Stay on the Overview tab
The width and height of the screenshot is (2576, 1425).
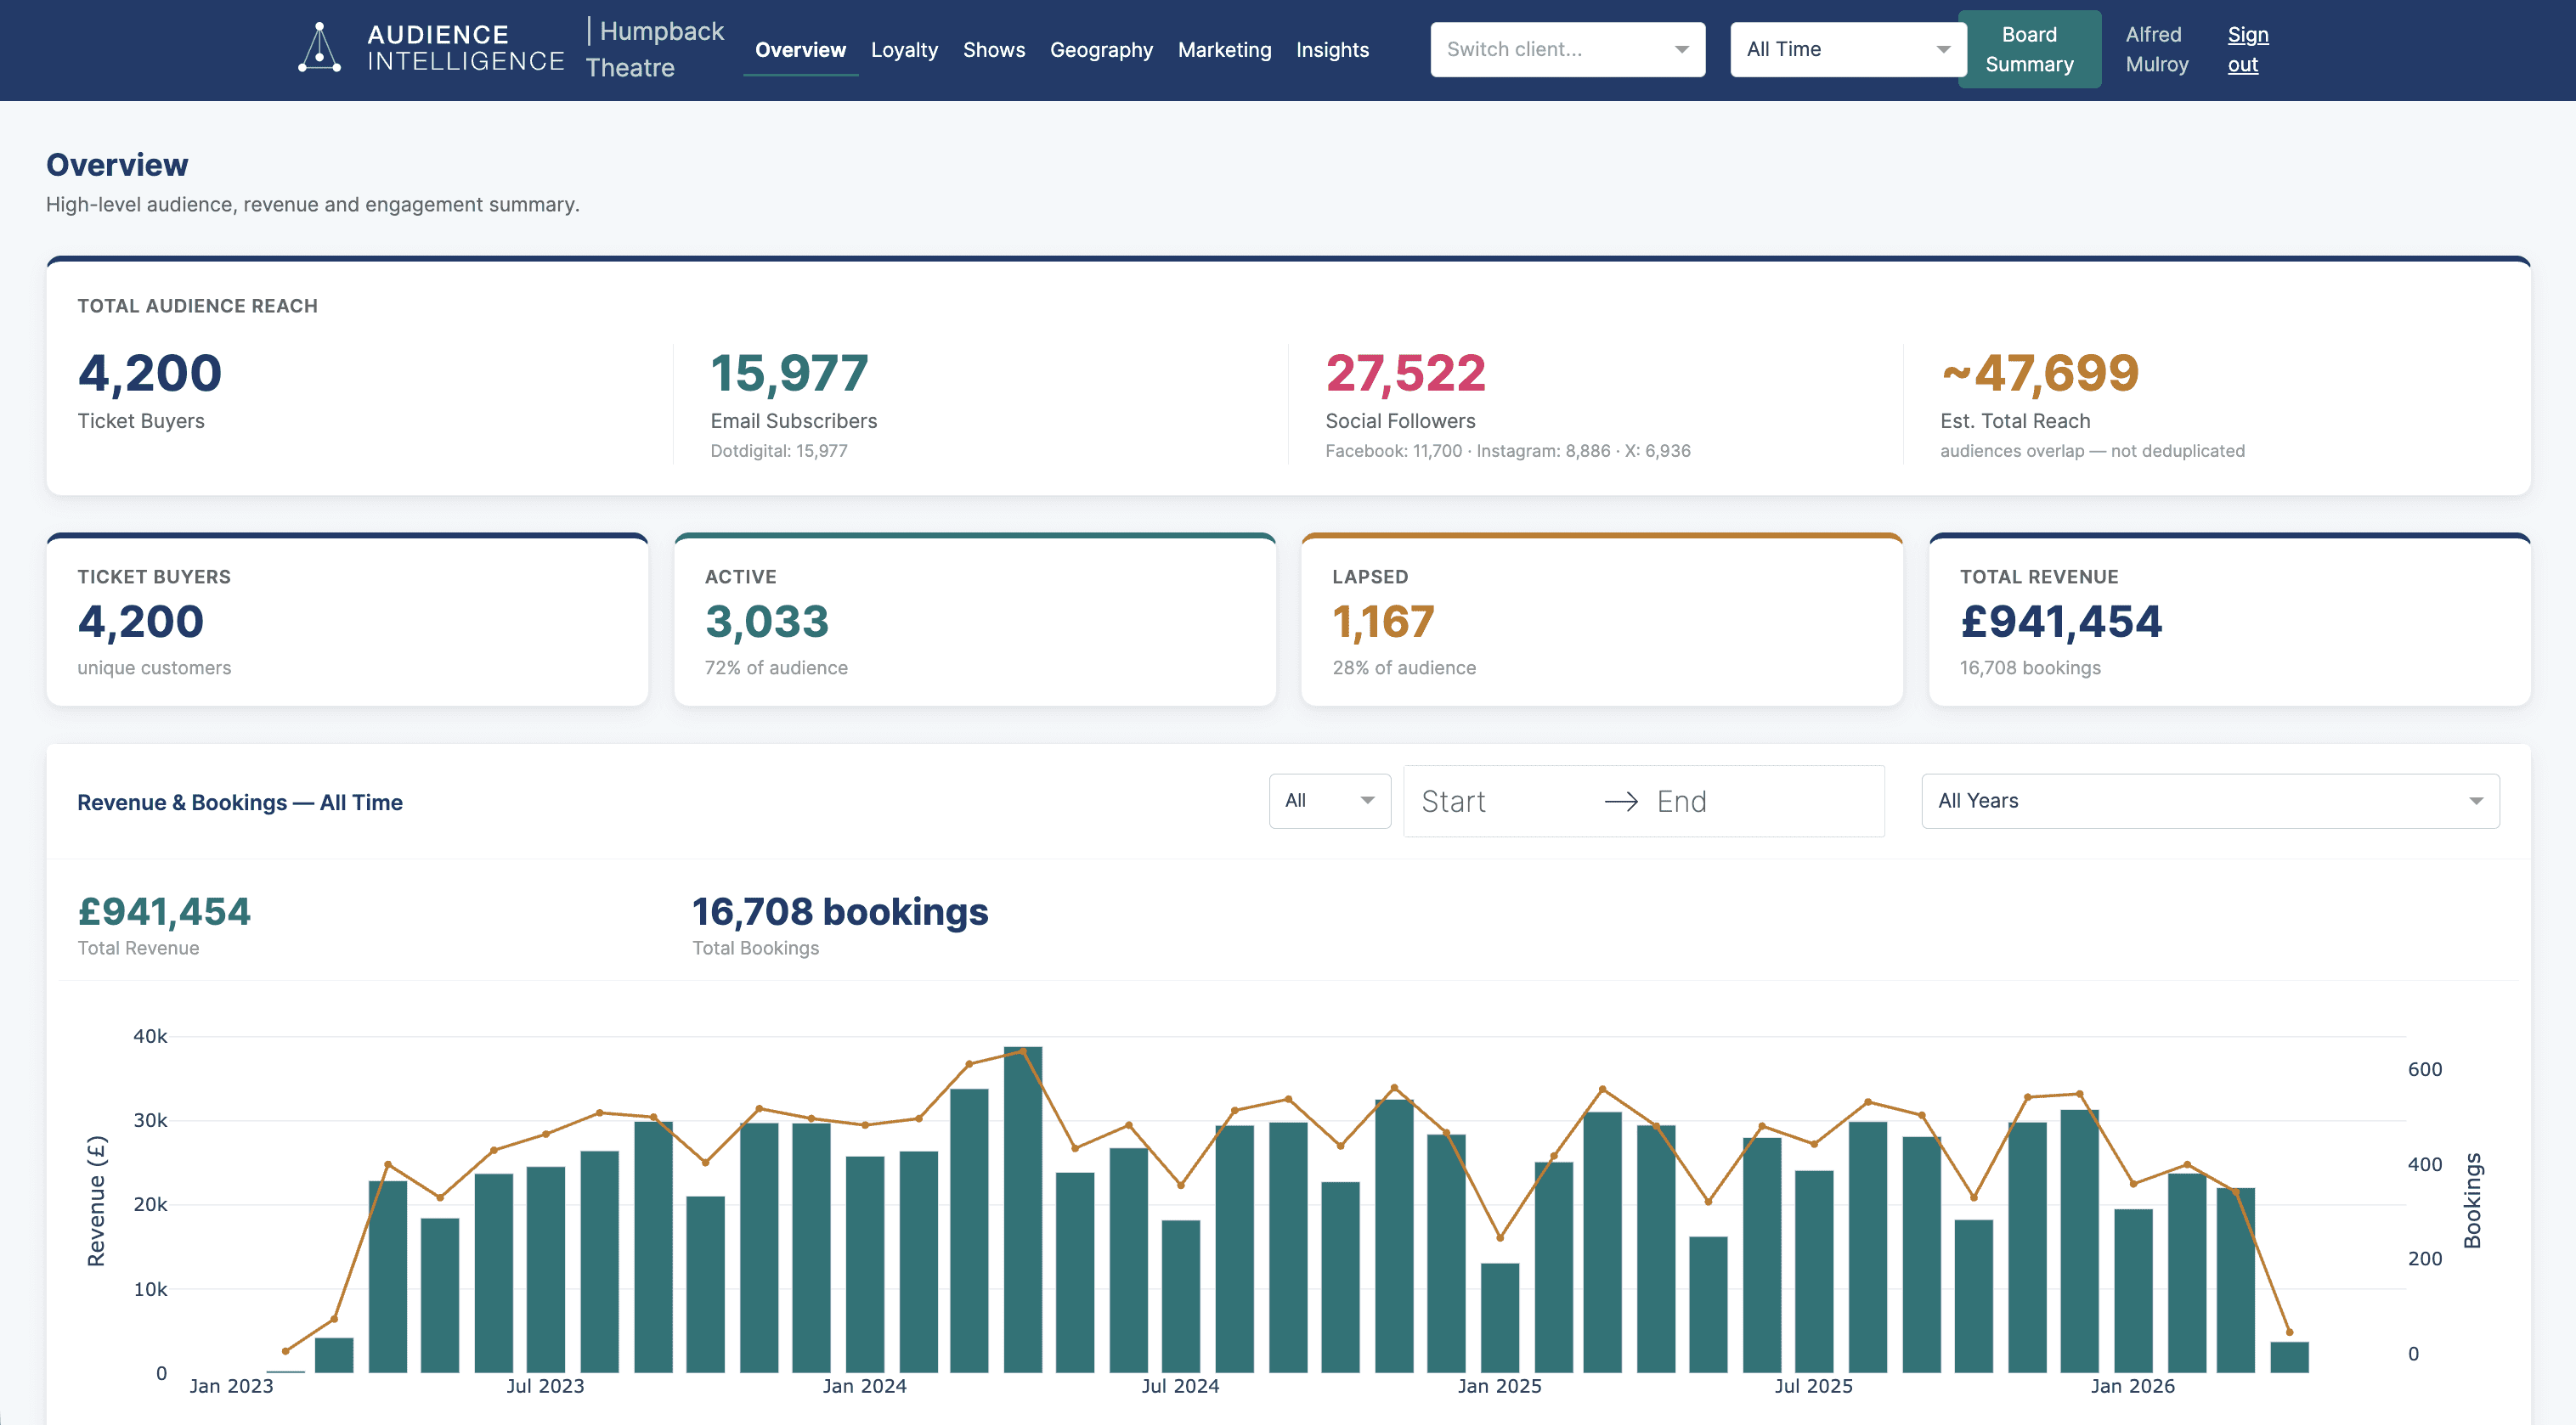800,49
